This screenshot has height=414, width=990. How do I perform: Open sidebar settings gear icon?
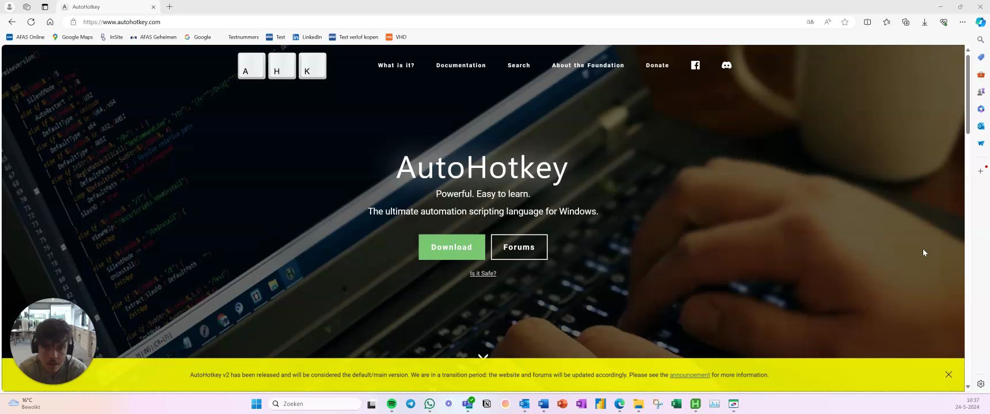pyautogui.click(x=981, y=384)
